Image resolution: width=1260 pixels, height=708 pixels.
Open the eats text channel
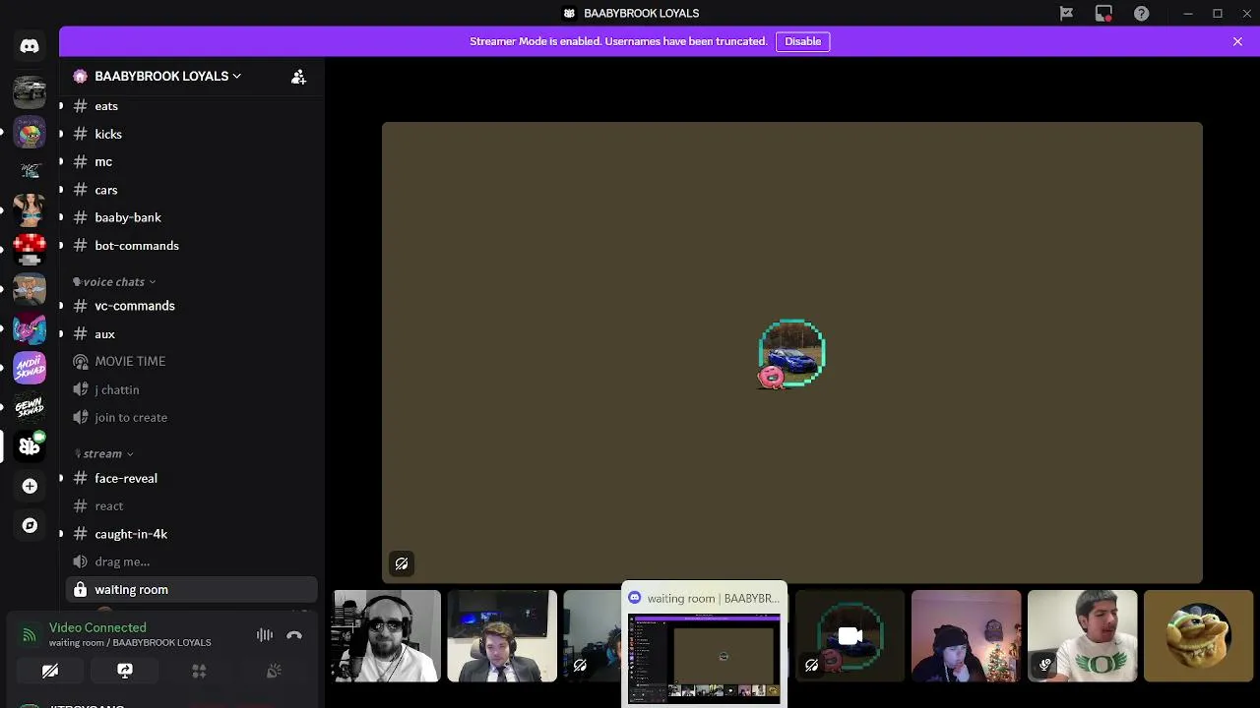tap(192, 106)
